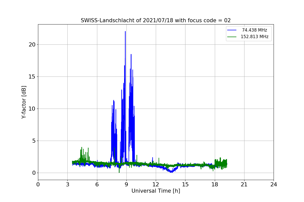The height and width of the screenshot is (202, 304).
Task: Click the highest blue peak near 22 dB
Action: [x=125, y=32]
